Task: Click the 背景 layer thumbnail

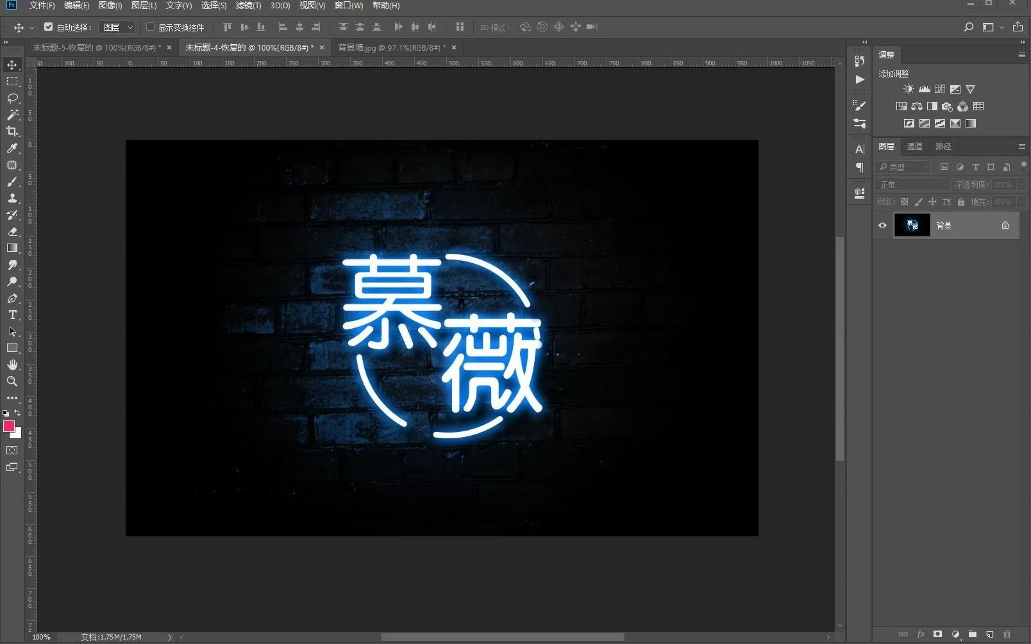Action: point(912,225)
